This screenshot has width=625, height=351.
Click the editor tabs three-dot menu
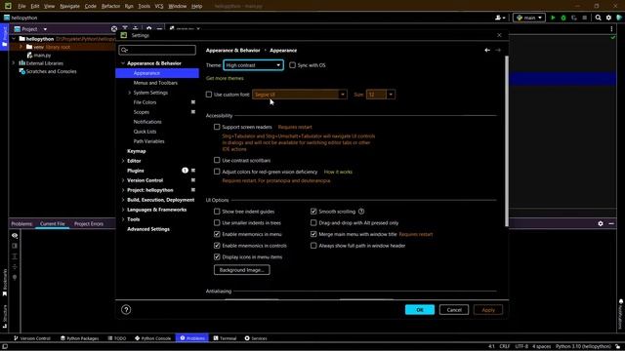(612, 29)
